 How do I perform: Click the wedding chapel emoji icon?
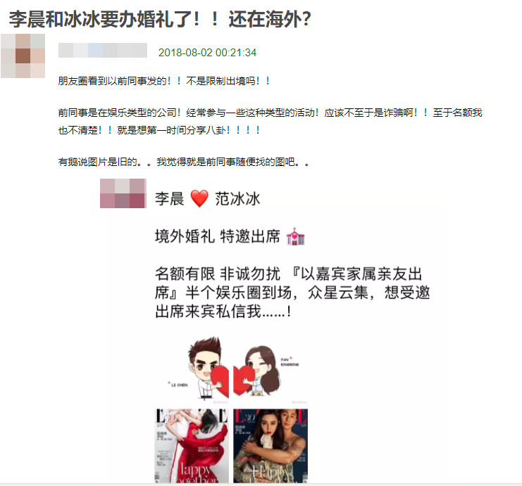click(x=295, y=236)
